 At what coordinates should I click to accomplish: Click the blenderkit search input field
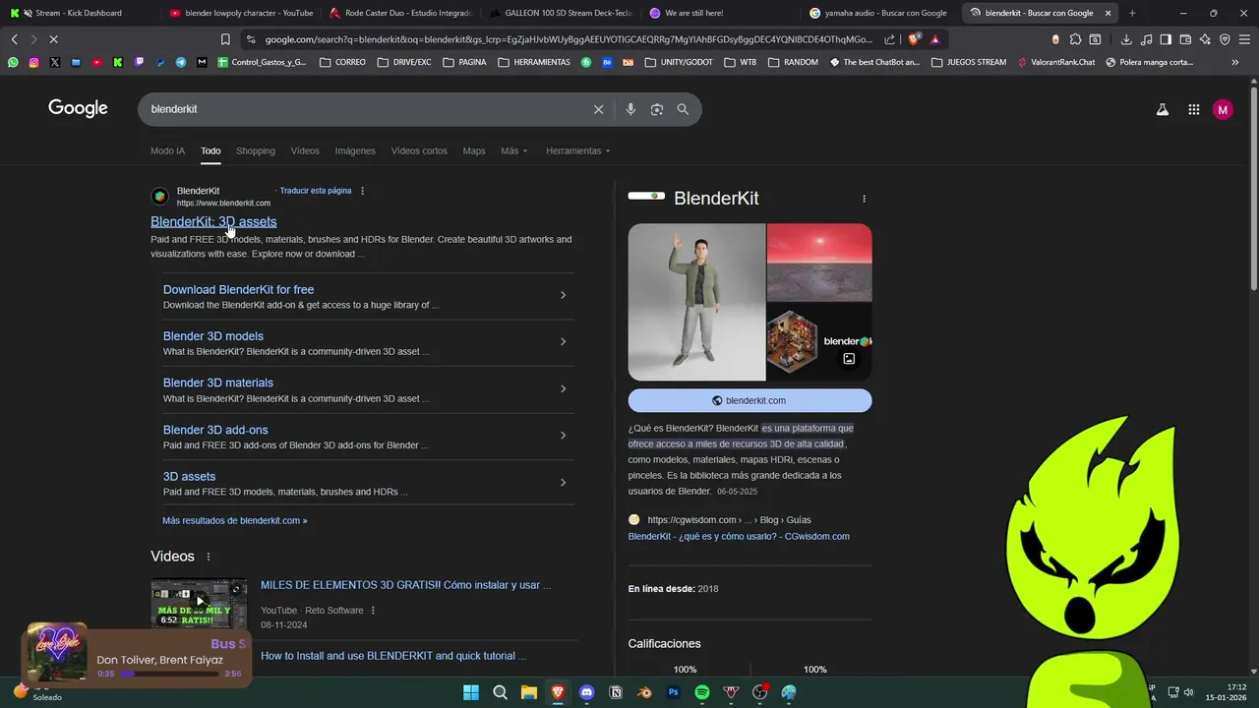pos(364,109)
